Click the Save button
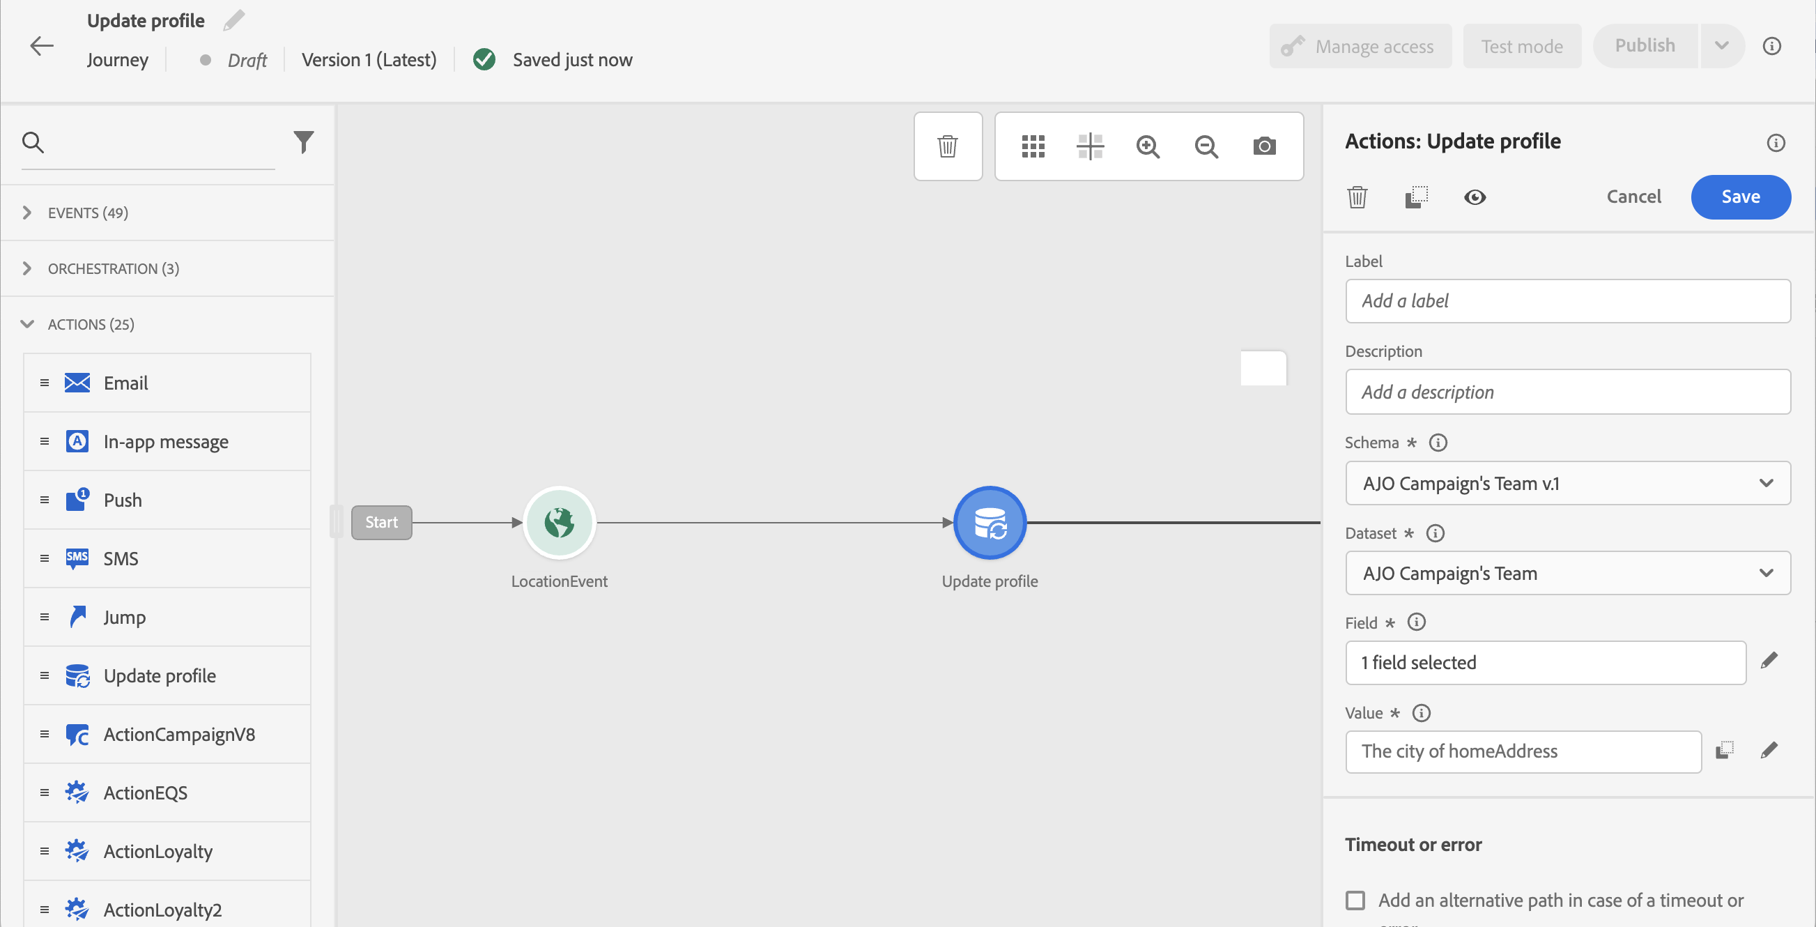The image size is (1816, 927). (1740, 197)
